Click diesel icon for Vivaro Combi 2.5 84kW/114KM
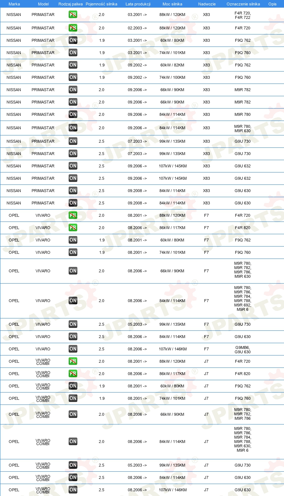The image size is (284, 496). tap(73, 477)
